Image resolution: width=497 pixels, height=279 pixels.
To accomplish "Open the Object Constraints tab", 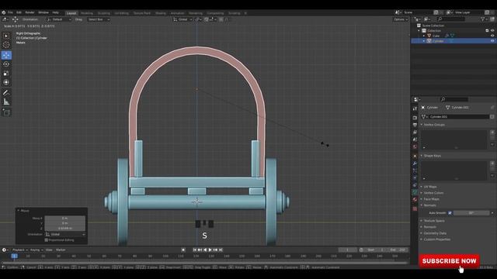I will point(415,185).
